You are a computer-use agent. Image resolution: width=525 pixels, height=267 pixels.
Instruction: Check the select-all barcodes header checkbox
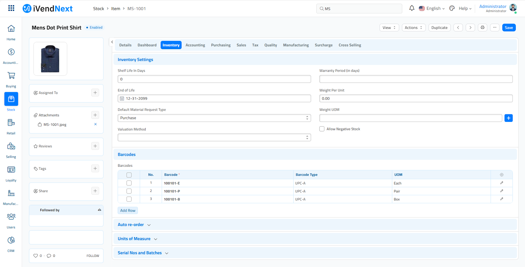(129, 175)
